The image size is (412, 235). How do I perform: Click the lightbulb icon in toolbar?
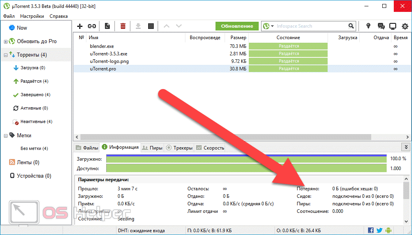368,26
